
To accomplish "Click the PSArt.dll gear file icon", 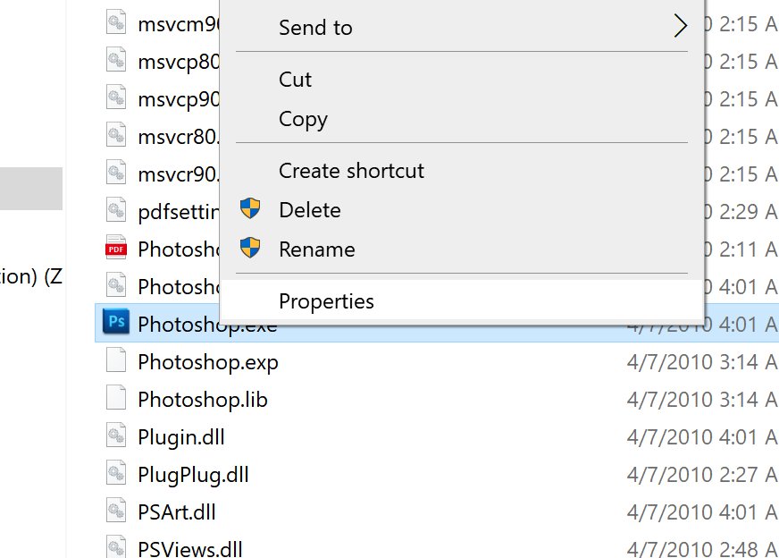I will click(x=116, y=511).
